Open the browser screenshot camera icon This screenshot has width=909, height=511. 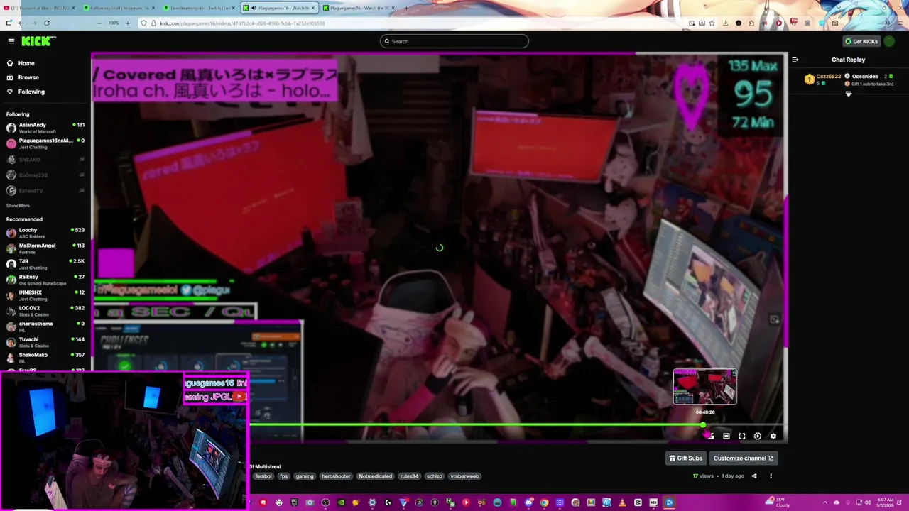click(835, 23)
